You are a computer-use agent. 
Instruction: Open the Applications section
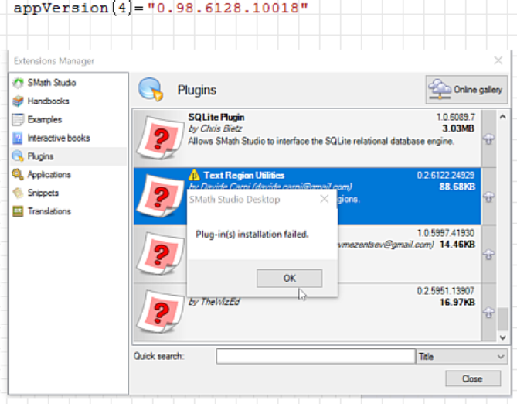tap(49, 175)
